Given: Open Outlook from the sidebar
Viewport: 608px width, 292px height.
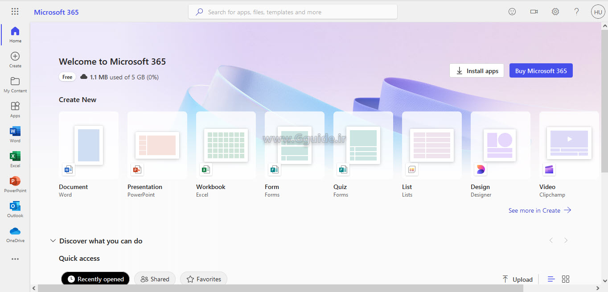Looking at the screenshot, I should [x=15, y=209].
